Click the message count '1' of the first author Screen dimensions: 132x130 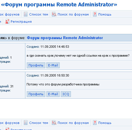11,58
